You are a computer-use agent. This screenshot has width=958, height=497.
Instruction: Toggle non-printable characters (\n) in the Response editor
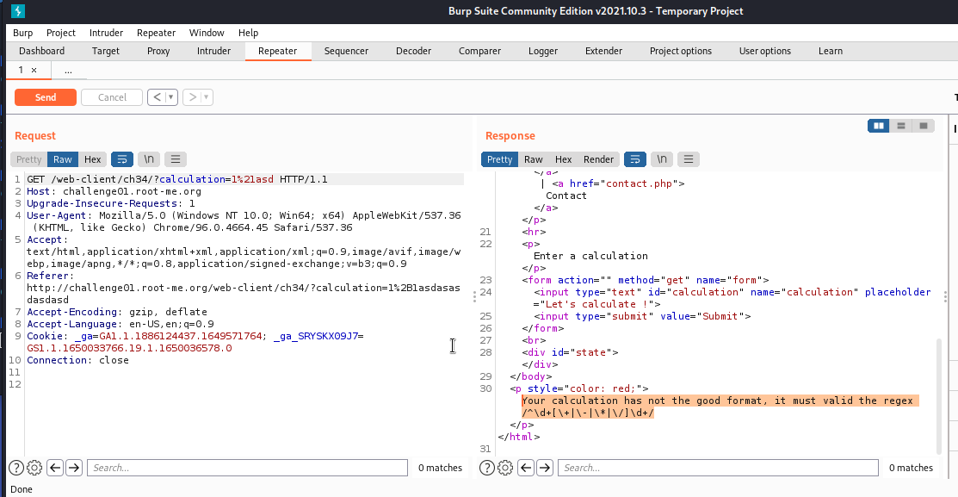(x=662, y=159)
